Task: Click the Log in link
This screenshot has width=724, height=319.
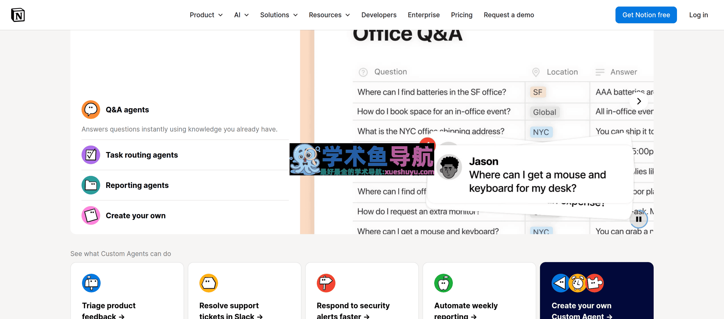Action: point(699,15)
